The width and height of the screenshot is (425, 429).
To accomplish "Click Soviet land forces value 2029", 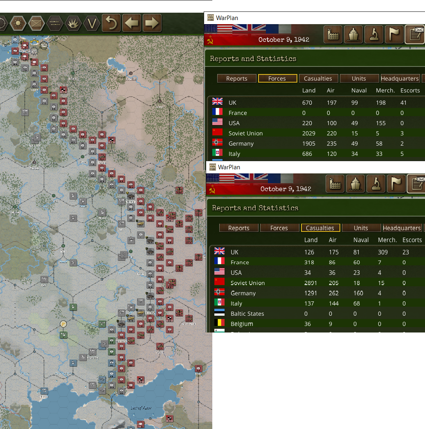I will 309,133.
